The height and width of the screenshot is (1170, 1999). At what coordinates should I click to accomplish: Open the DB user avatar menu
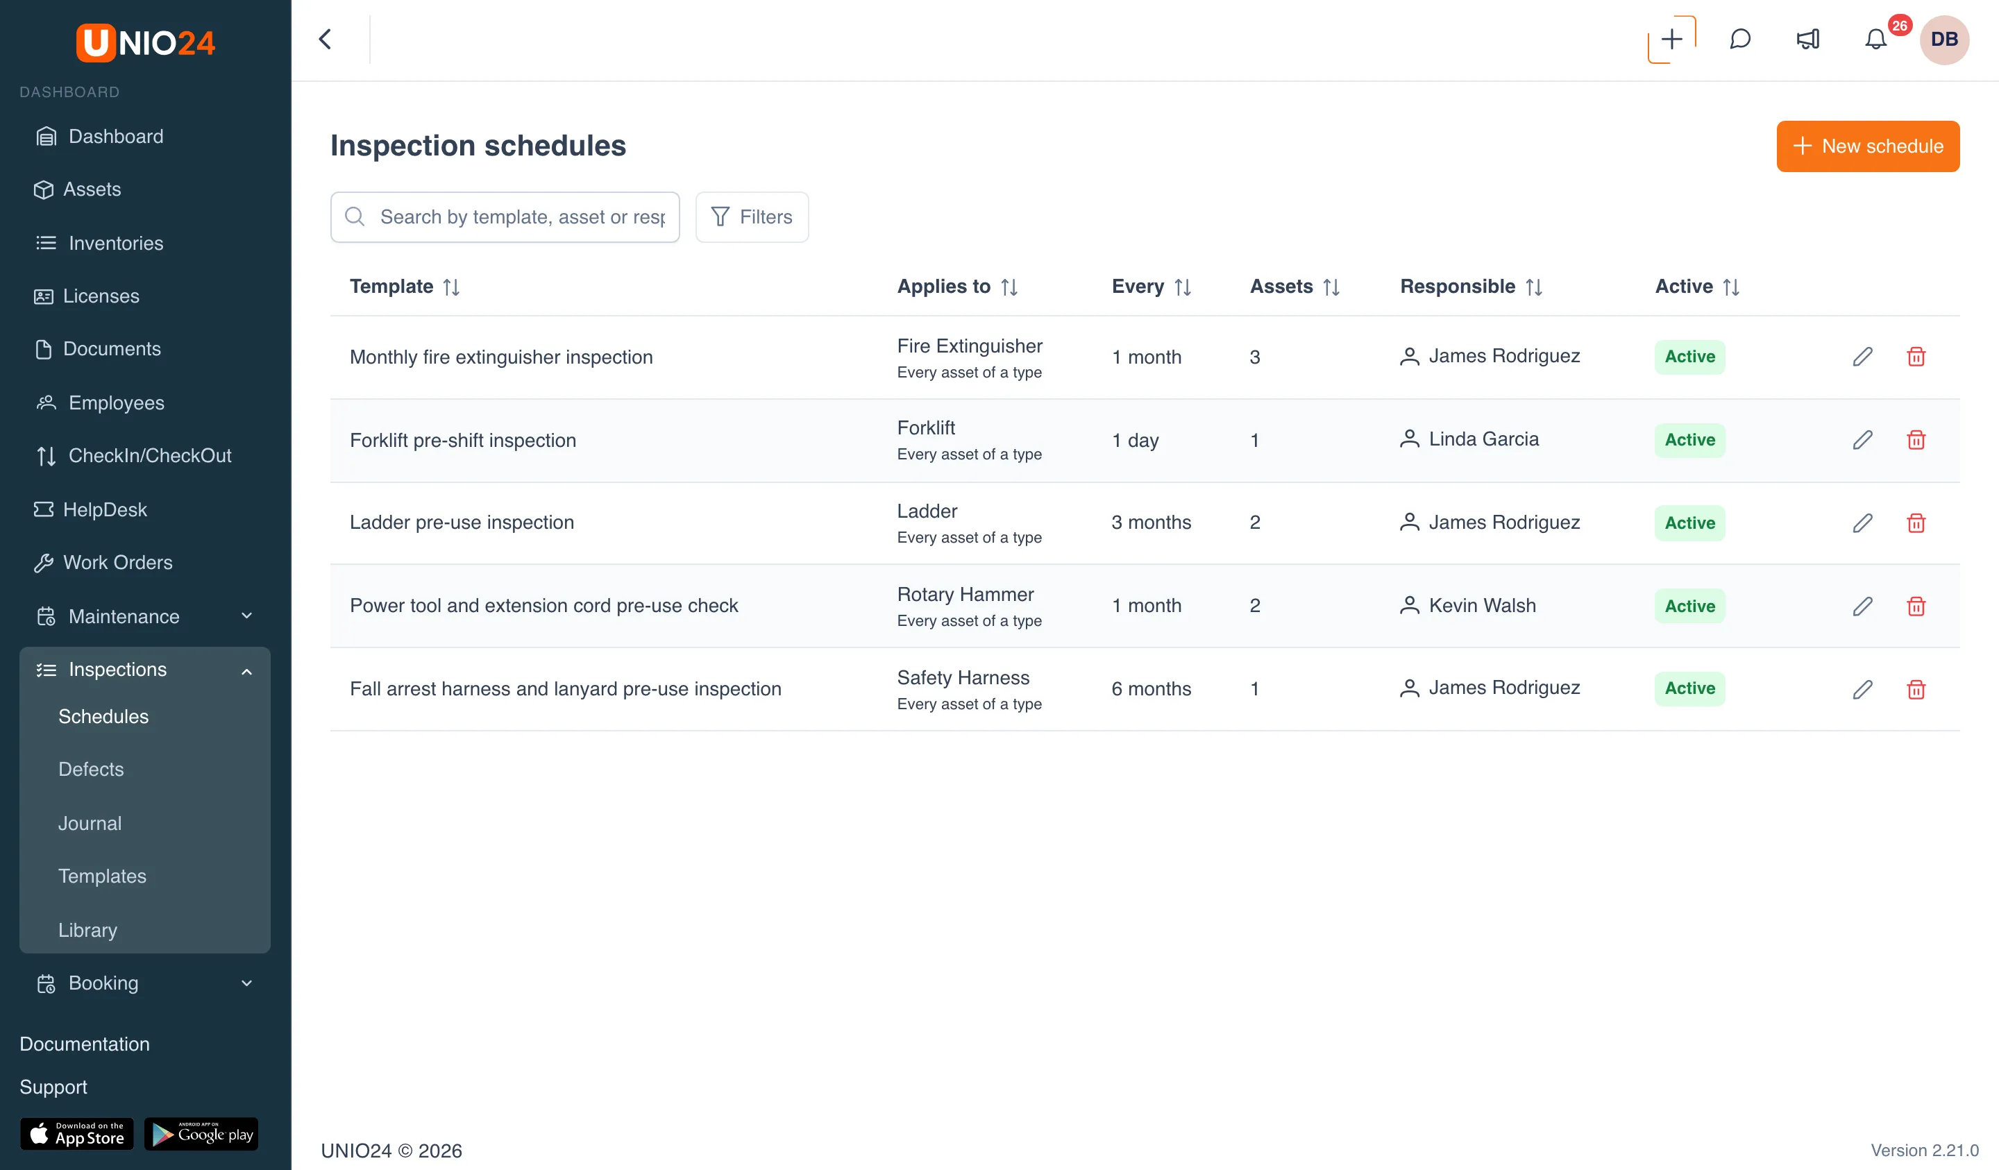click(1943, 39)
